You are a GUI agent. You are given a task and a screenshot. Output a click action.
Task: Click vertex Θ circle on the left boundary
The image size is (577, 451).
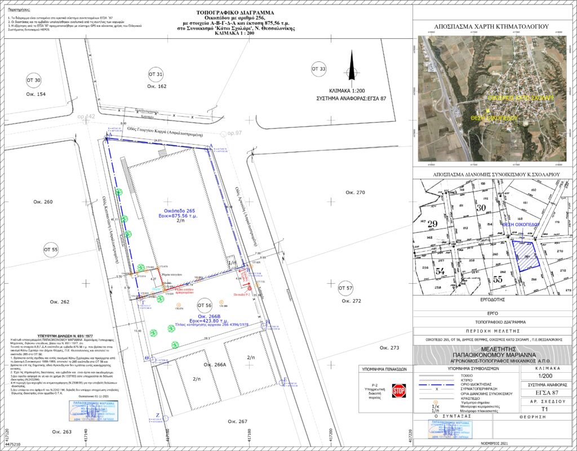[153, 360]
